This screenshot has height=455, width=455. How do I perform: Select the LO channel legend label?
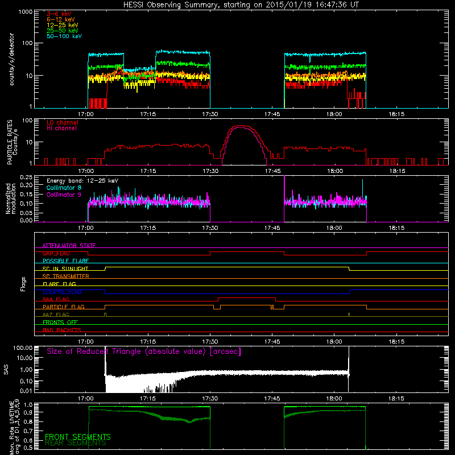[63, 122]
